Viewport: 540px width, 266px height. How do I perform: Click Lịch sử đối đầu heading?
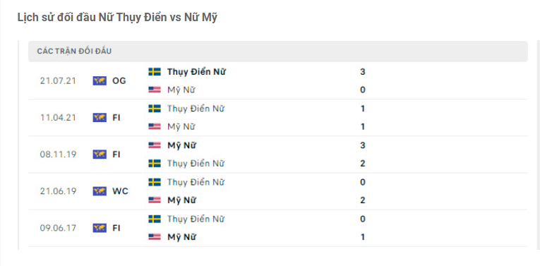117,17
